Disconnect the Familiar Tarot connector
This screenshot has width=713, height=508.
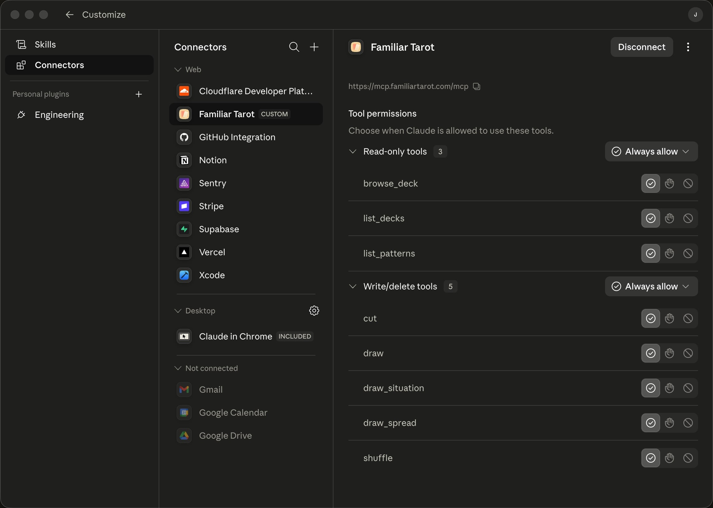click(642, 47)
